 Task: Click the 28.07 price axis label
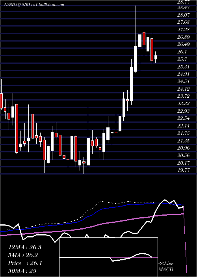(x=184, y=15)
